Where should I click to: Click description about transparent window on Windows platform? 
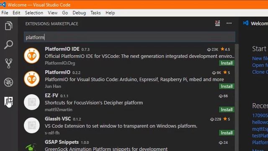[121, 126]
